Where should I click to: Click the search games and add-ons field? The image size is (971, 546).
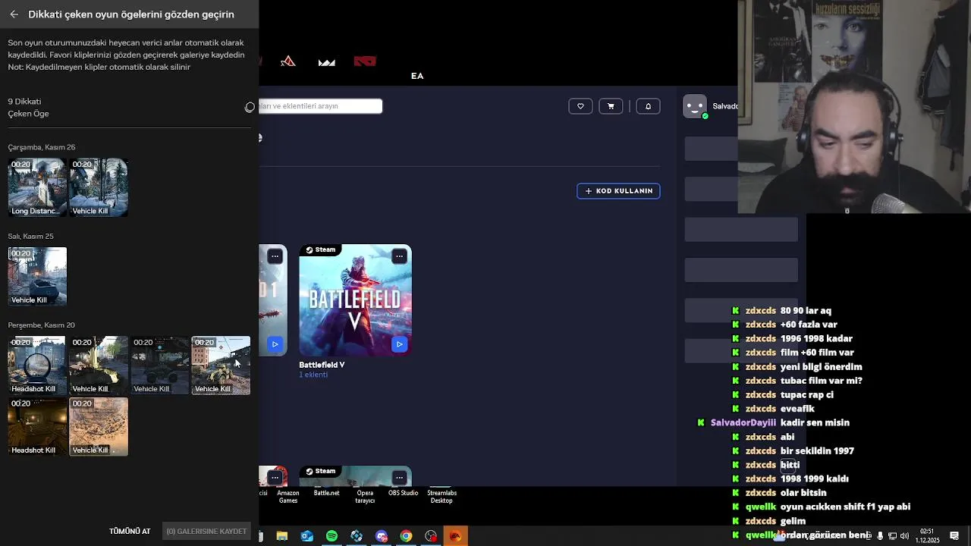tap(320, 106)
